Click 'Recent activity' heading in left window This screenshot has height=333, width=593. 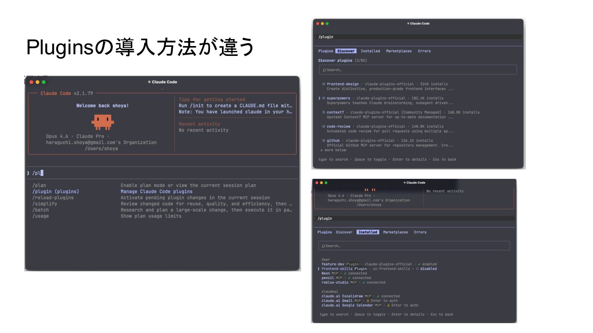[x=199, y=124]
